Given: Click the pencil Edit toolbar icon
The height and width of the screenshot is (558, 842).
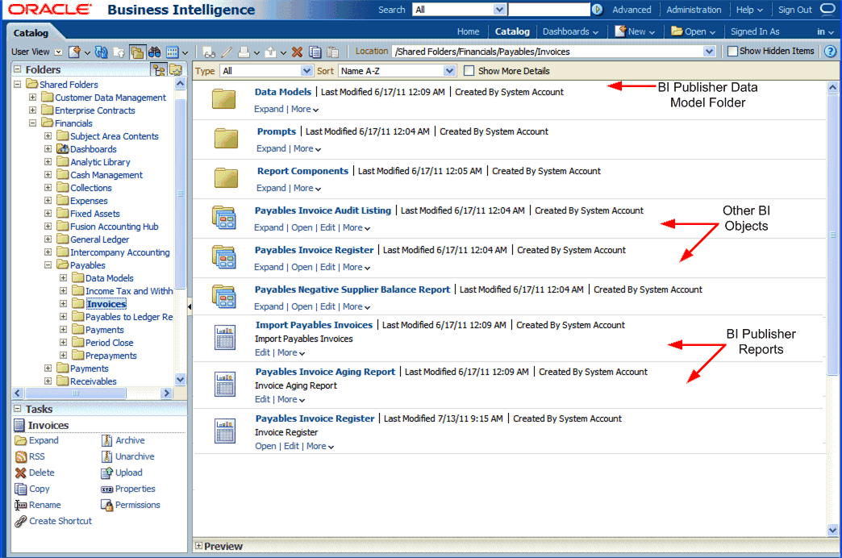Looking at the screenshot, I should coord(227,52).
